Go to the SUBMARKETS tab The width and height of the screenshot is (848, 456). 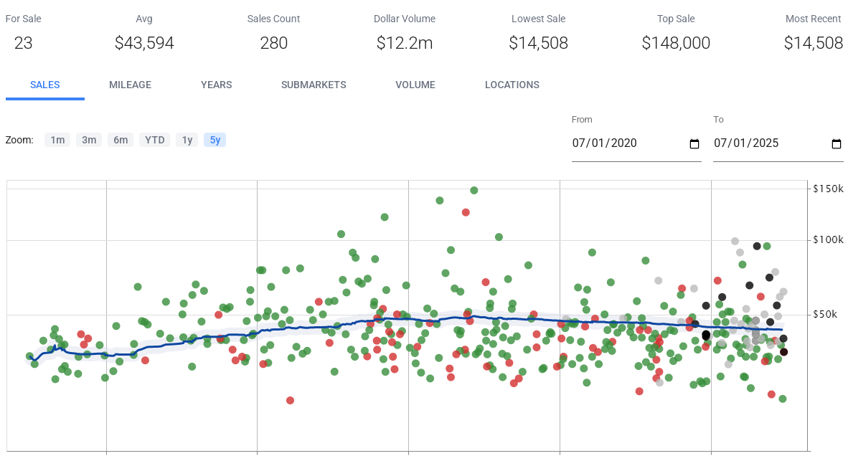coord(314,85)
